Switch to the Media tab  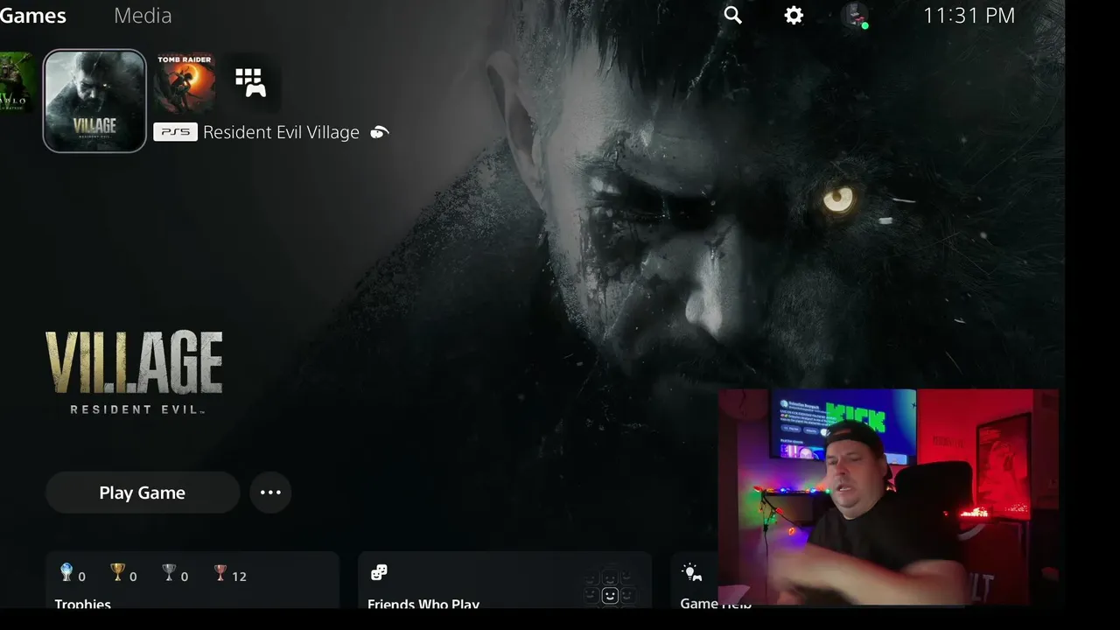(x=143, y=15)
